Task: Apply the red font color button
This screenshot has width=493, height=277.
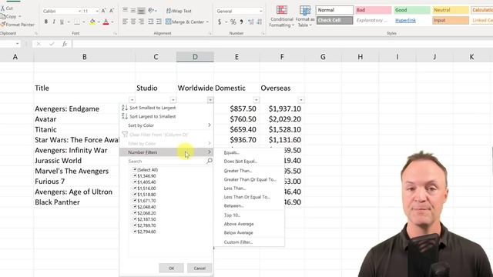Action: point(106,22)
